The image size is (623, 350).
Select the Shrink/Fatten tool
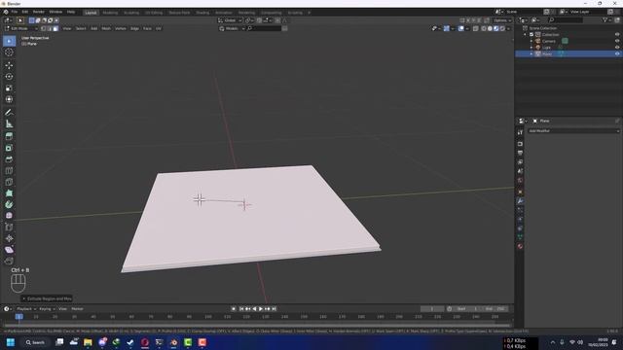point(9,238)
